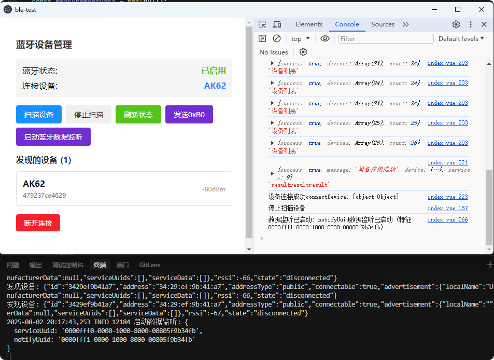Close the DevTools panel
The height and width of the screenshot is (360, 494).
point(484,24)
